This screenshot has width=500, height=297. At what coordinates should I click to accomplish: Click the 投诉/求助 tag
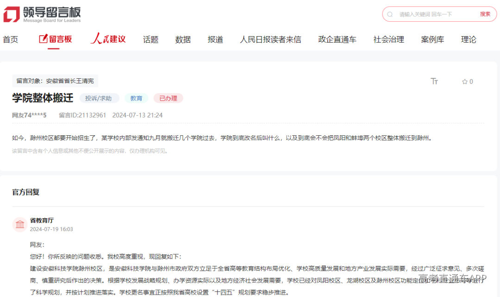tap(99, 98)
